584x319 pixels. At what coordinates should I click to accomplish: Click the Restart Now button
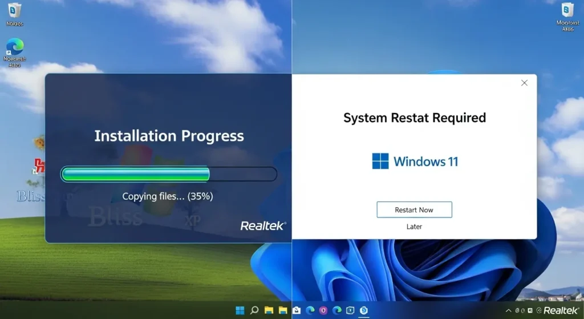[414, 210]
